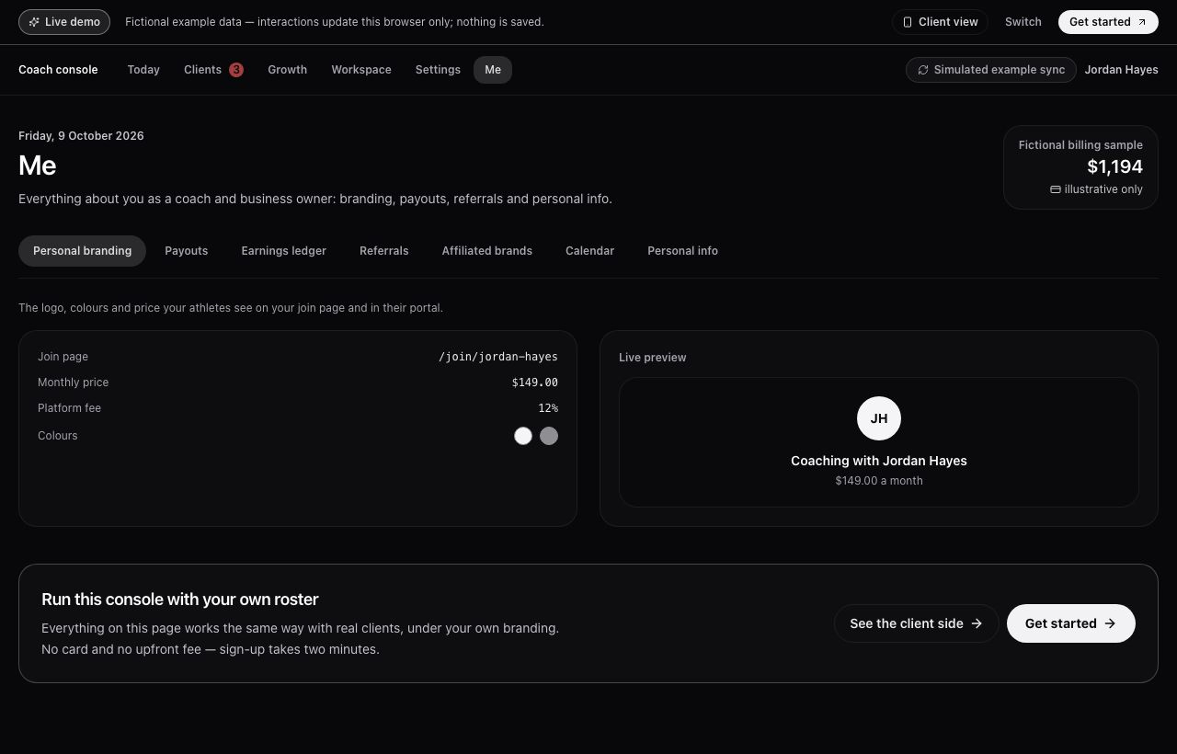Viewport: 1177px width, 754px height.
Task: Click the Simulated example sync pill
Action: pos(991,70)
